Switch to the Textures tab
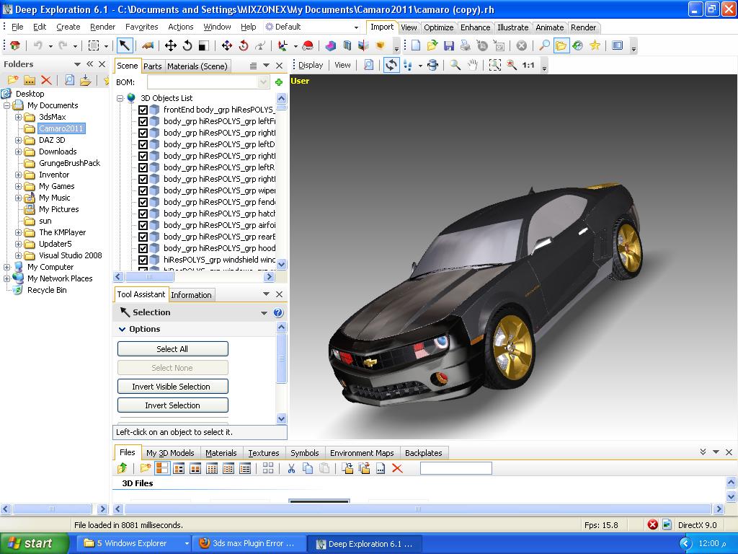 [264, 453]
